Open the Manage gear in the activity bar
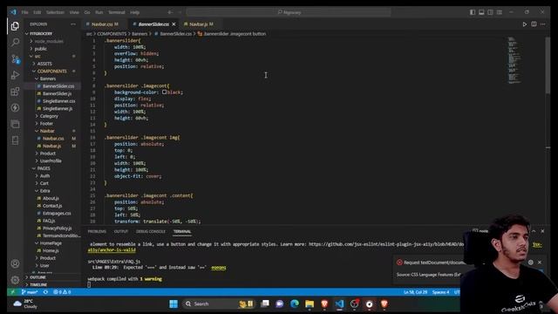 pyautogui.click(x=15, y=280)
